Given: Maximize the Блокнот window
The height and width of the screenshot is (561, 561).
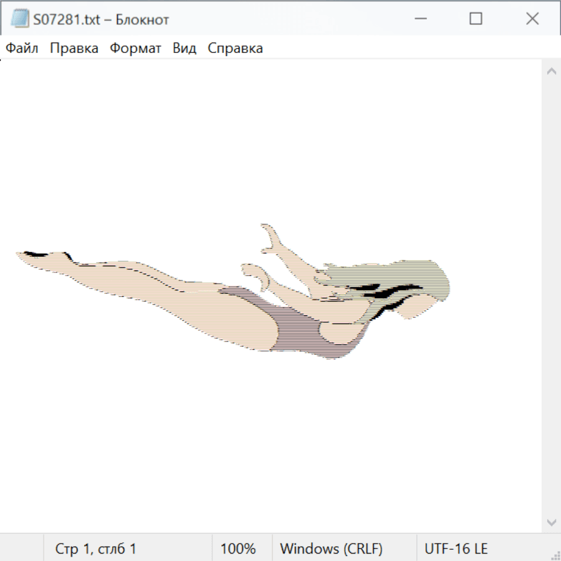Looking at the screenshot, I should click(x=476, y=19).
